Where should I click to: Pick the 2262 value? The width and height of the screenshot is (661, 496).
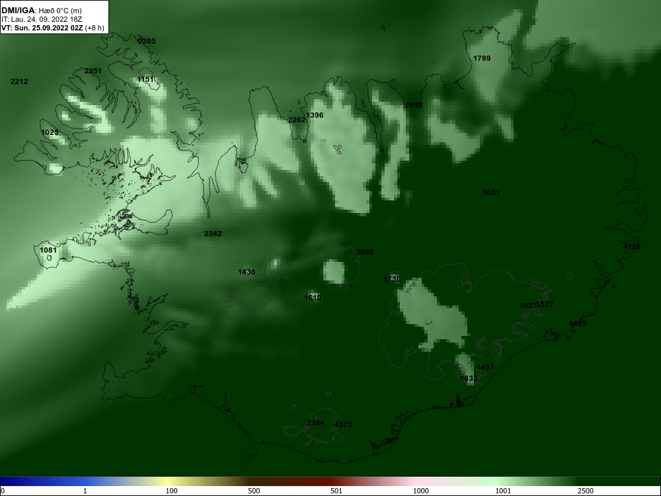pyautogui.click(x=297, y=120)
